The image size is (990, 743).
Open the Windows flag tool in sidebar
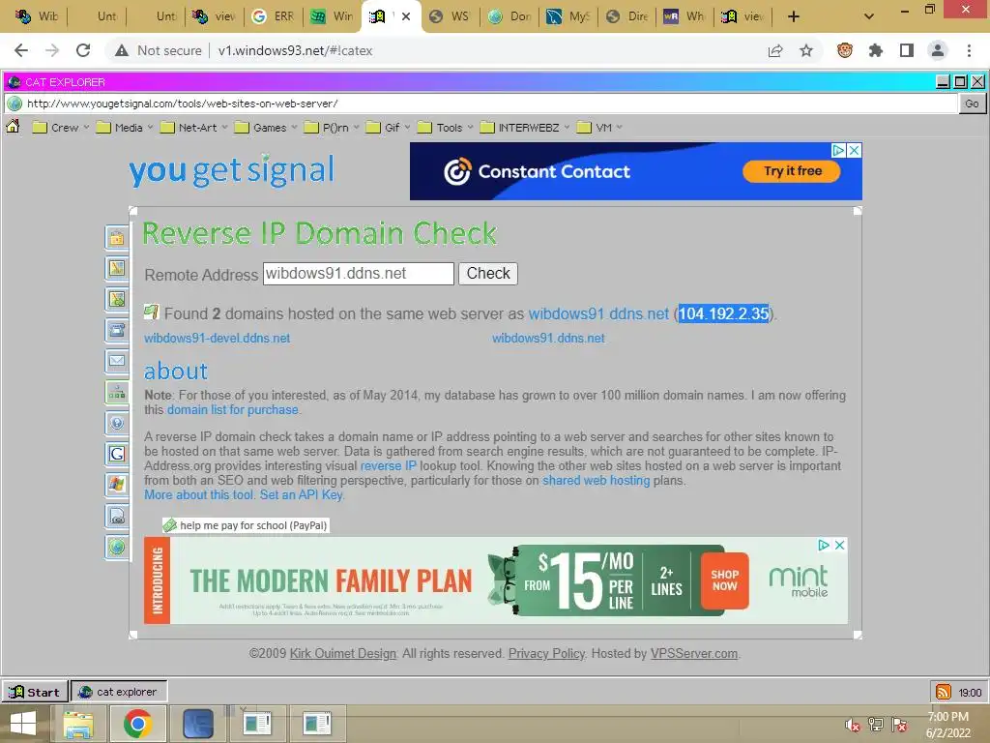[117, 486]
